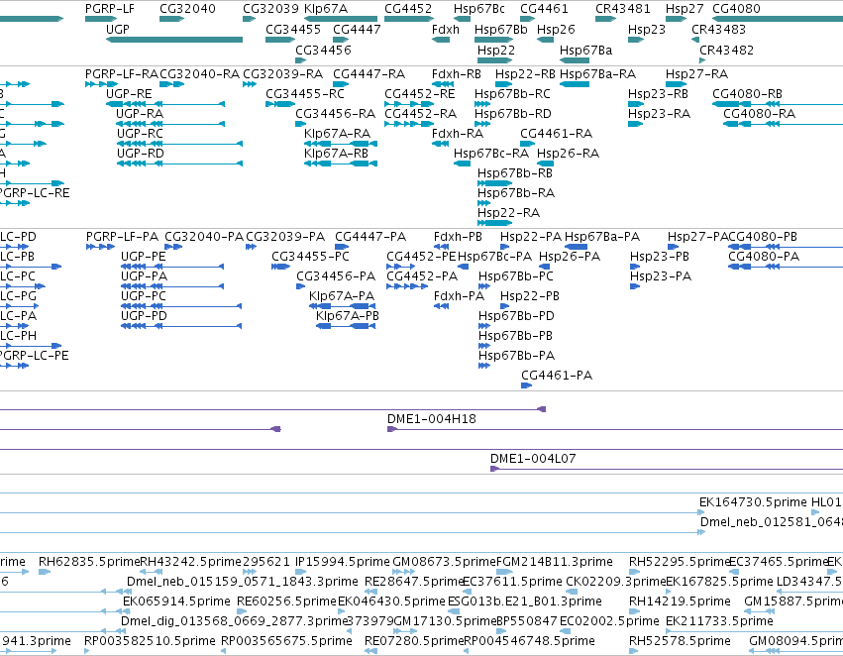Select EST RE28647.5prime
The width and height of the screenshot is (843, 656).
click(414, 582)
